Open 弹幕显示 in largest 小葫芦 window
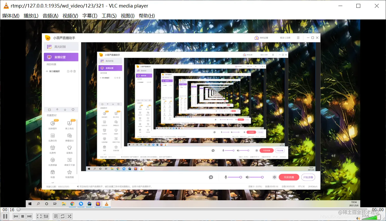Viewport: 386px width, 221px height. pyautogui.click(x=69, y=137)
